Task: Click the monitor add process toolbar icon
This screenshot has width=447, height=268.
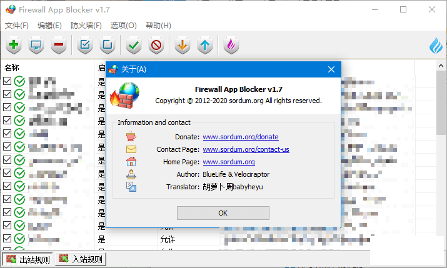Action: tap(36, 45)
